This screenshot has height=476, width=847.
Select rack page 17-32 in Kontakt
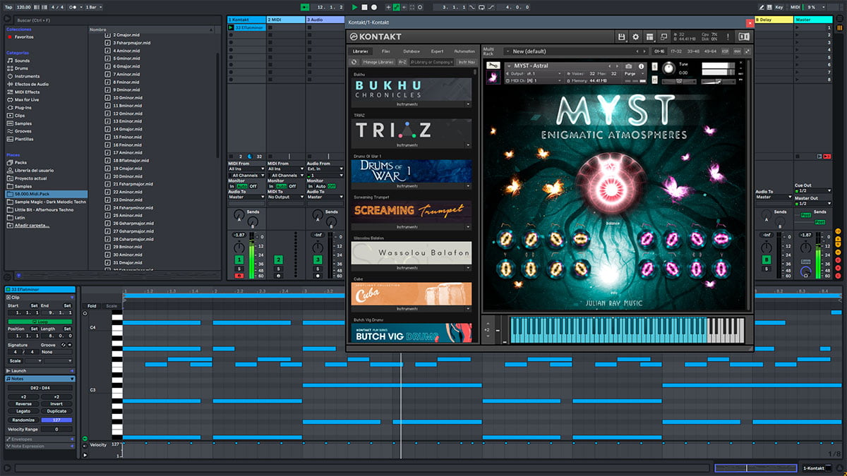click(676, 51)
